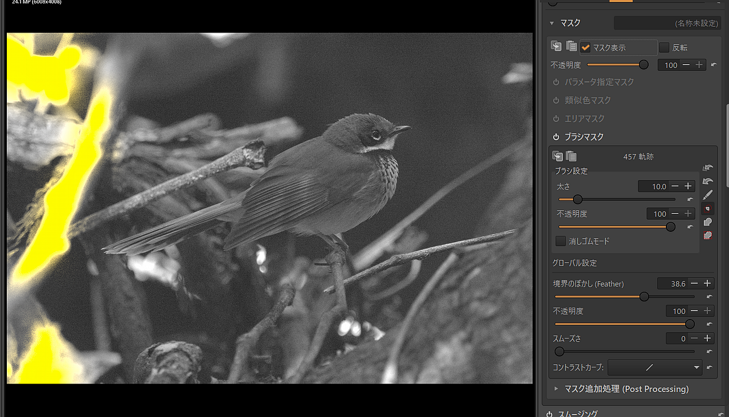Paste mask settings in マスク header row

click(571, 47)
